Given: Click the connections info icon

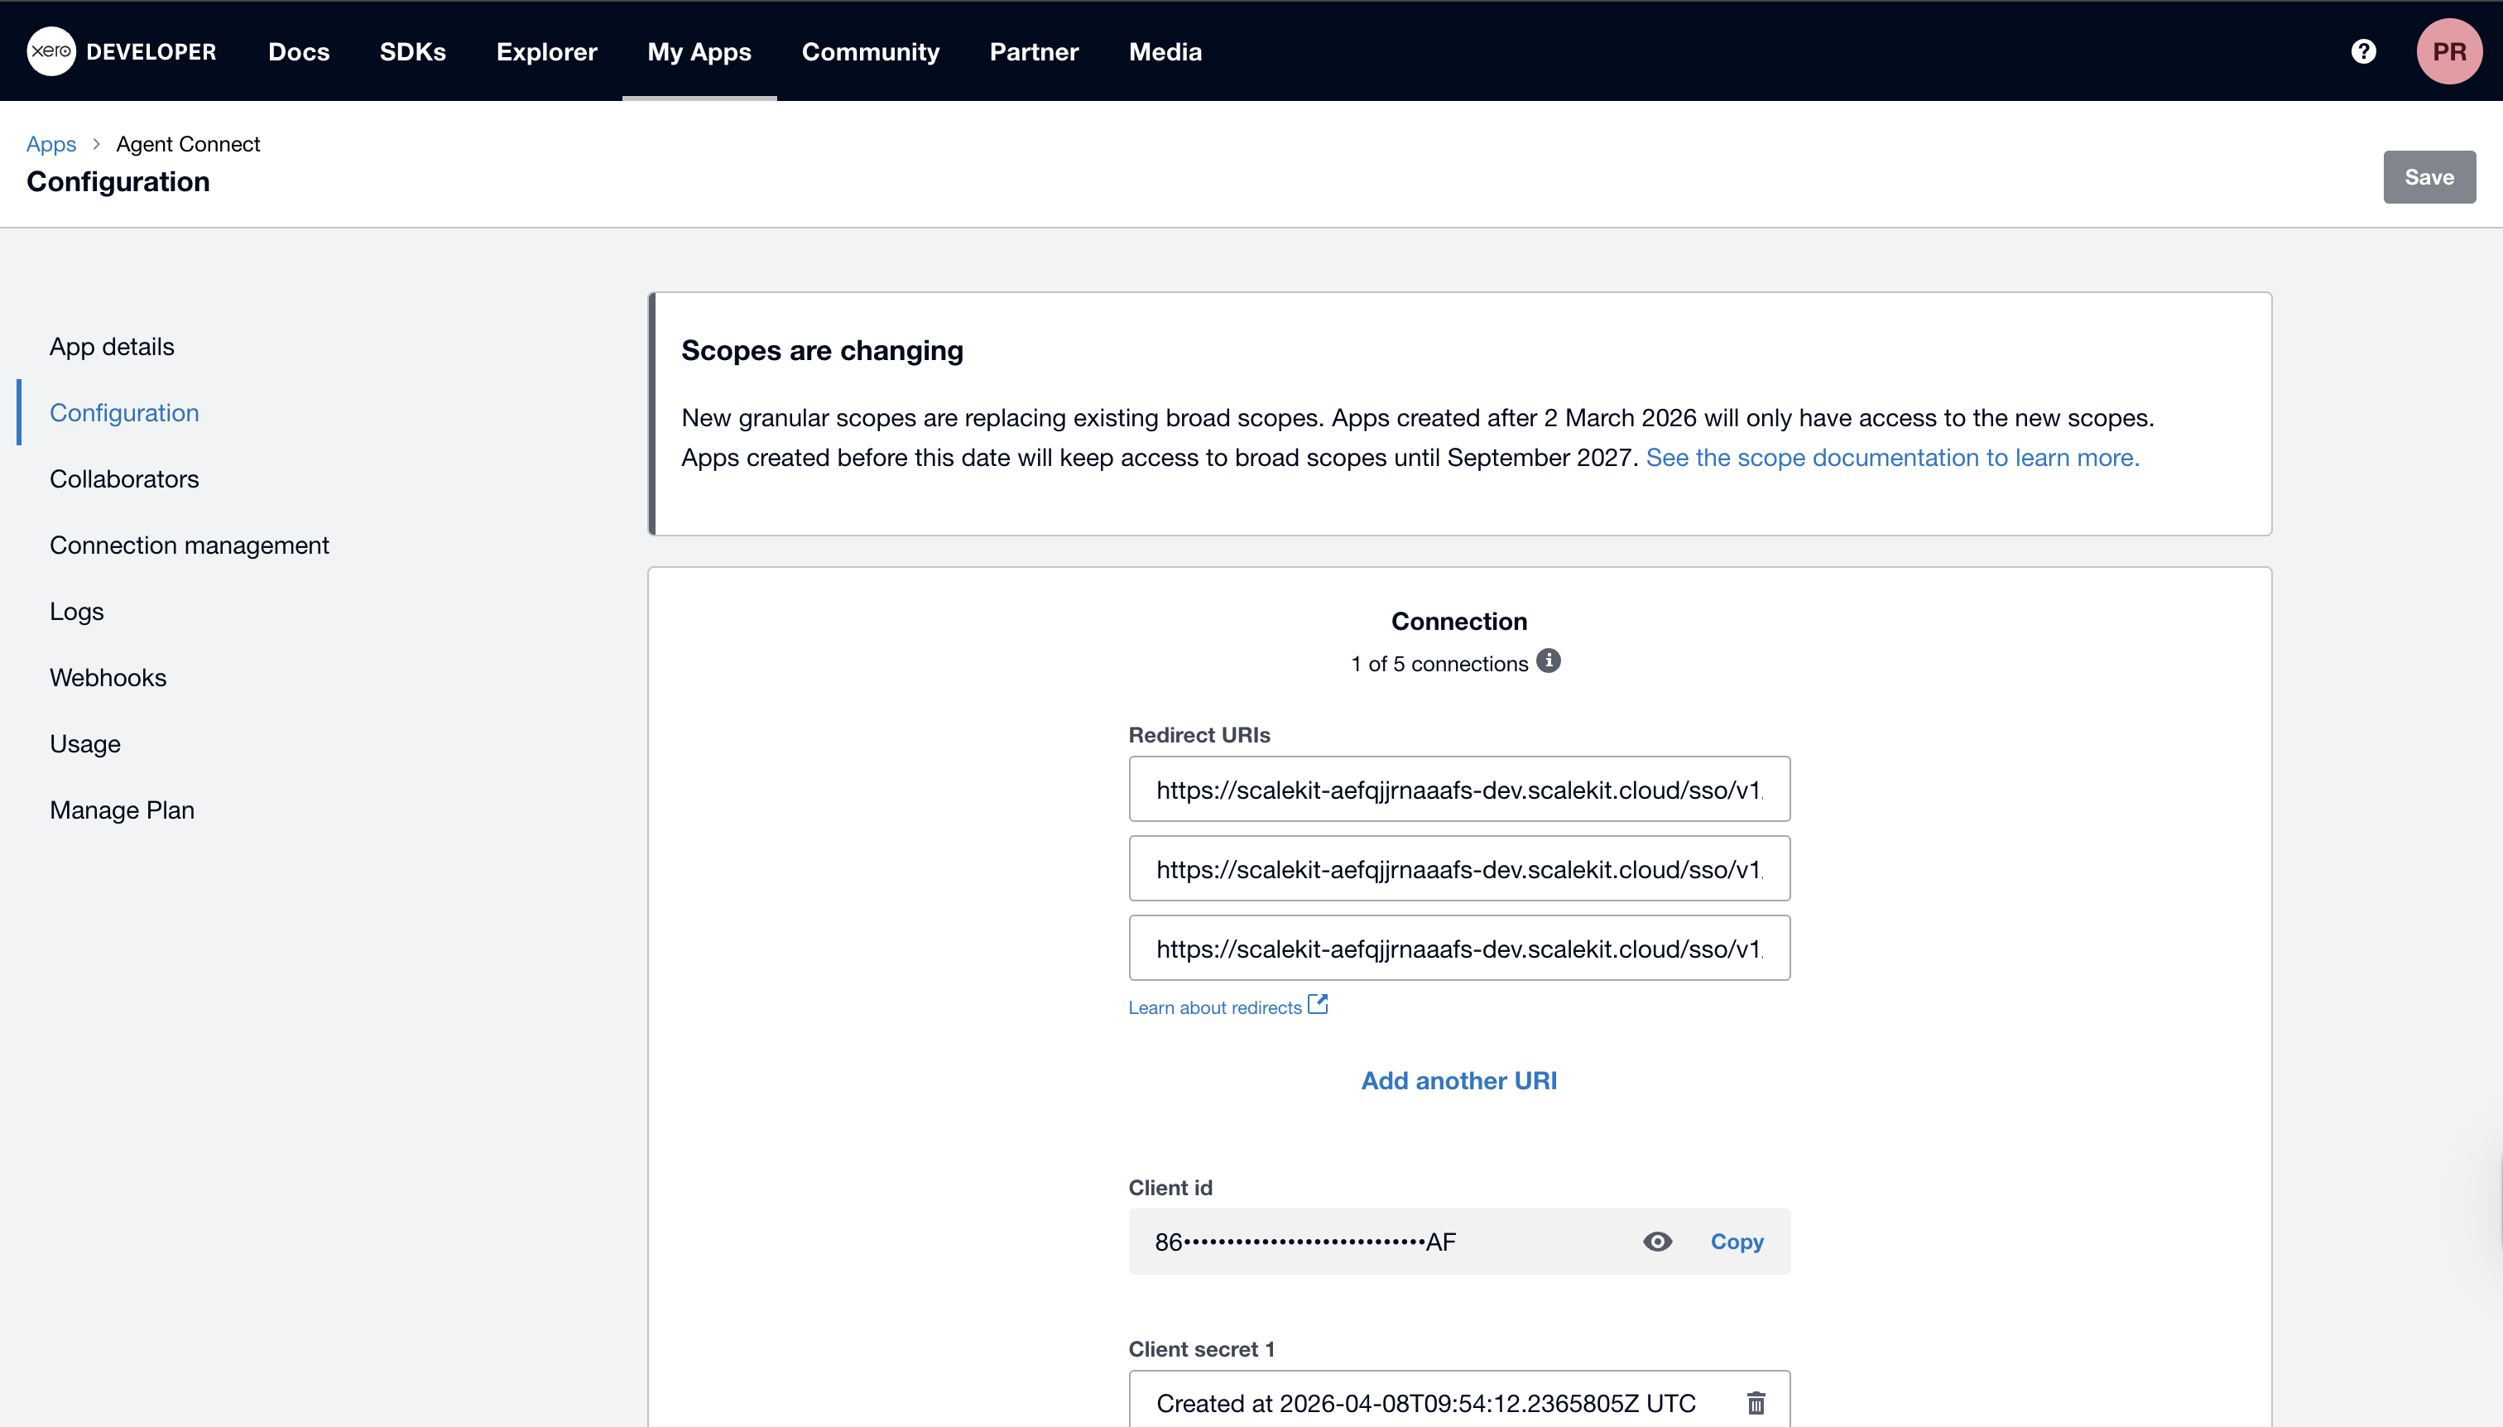Looking at the screenshot, I should click(x=1549, y=661).
